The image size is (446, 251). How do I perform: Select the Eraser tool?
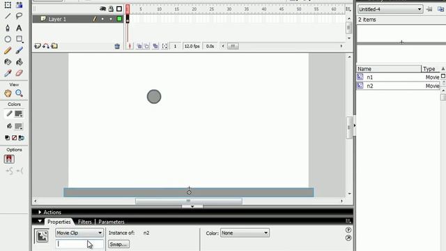(x=19, y=73)
